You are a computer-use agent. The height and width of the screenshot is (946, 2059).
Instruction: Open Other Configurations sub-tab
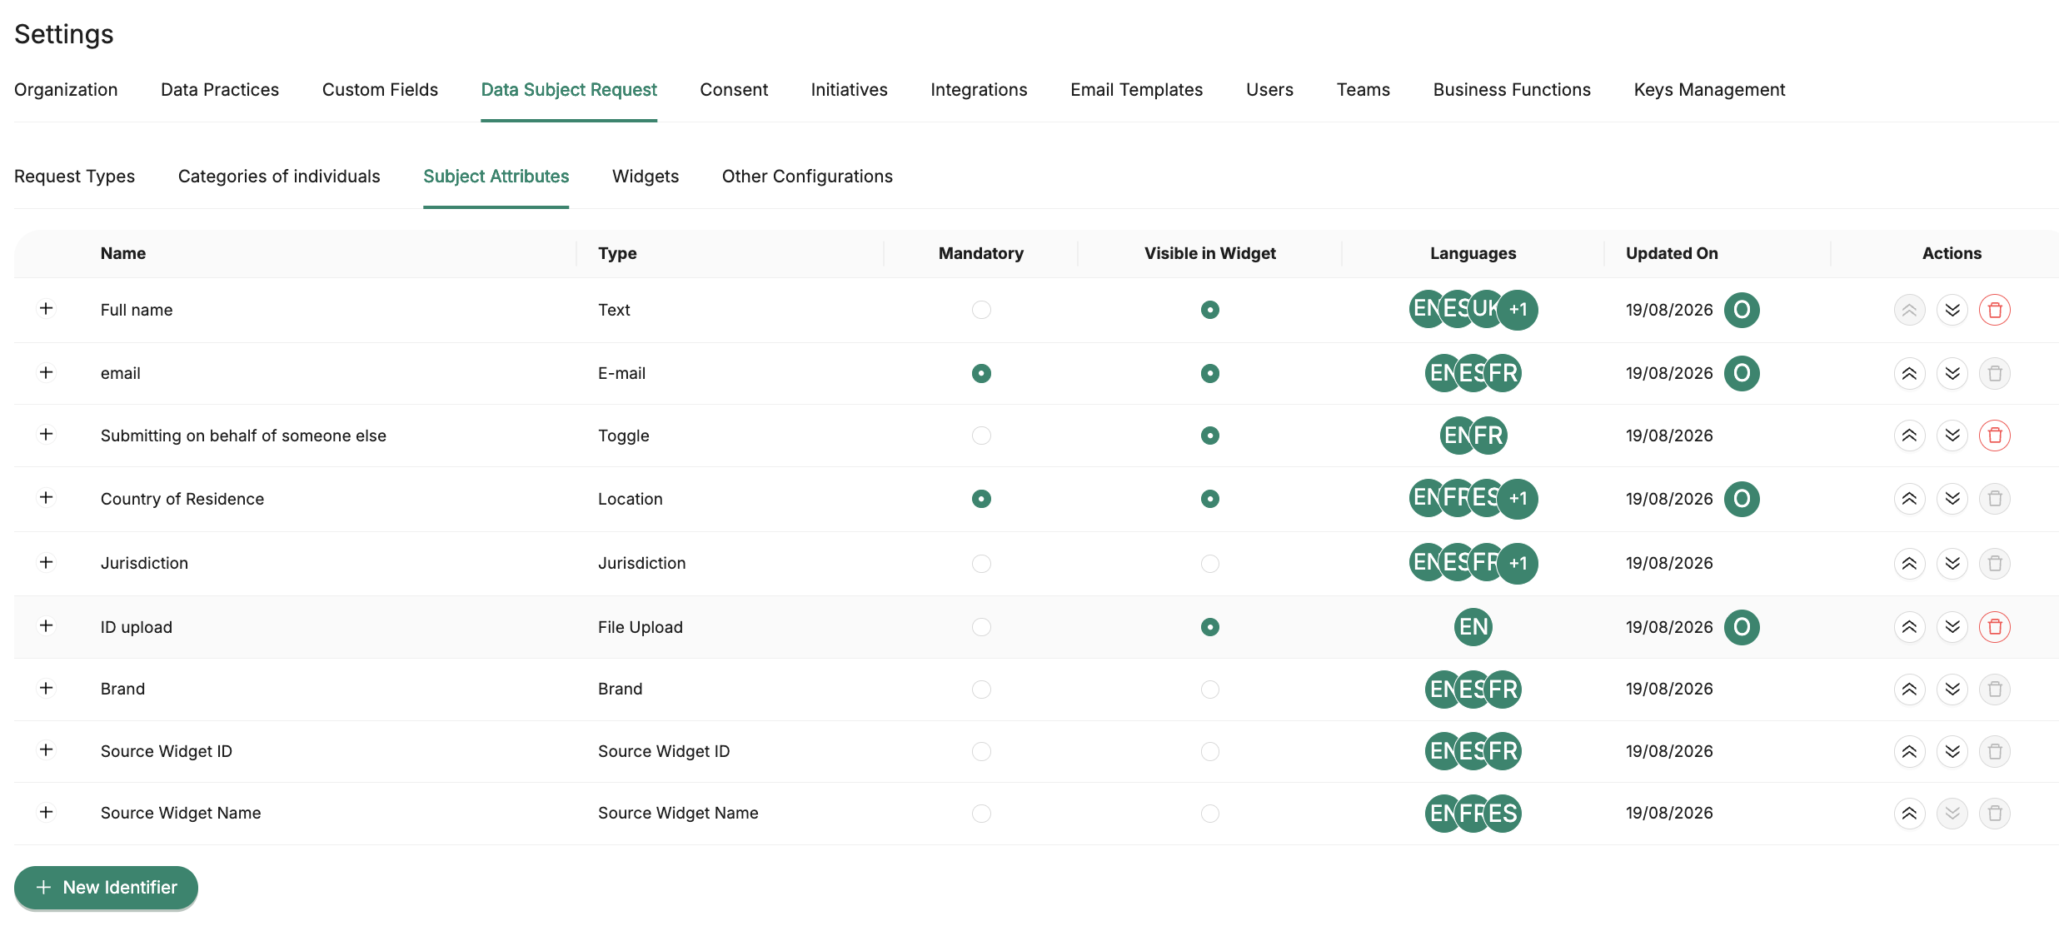[807, 177]
